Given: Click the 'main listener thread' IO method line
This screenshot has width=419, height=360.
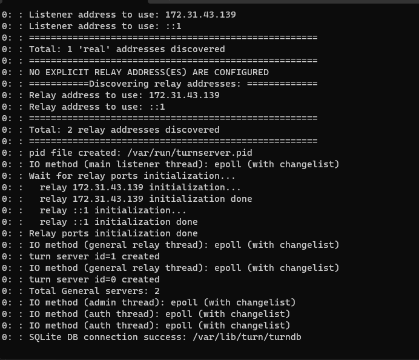Looking at the screenshot, I should coord(184,164).
